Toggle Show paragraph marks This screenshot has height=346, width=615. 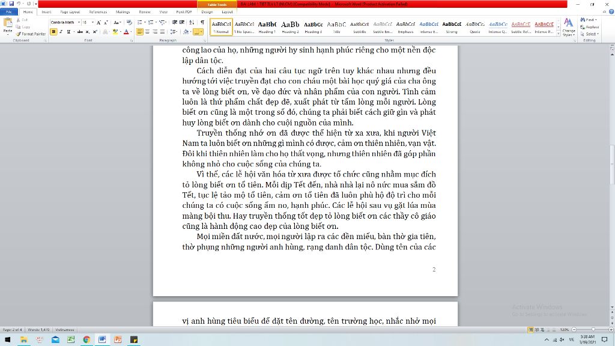pyautogui.click(x=202, y=23)
